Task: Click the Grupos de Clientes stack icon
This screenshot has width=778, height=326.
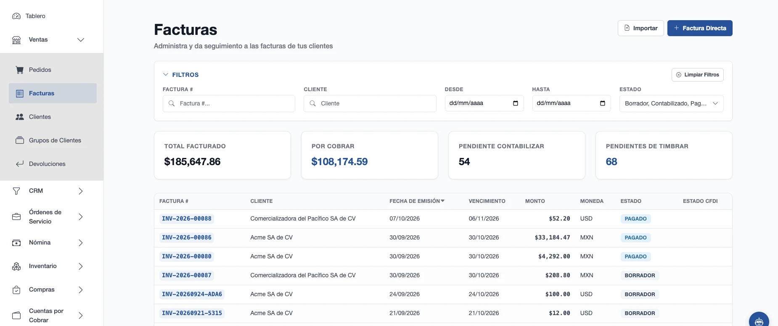Action: (20, 140)
